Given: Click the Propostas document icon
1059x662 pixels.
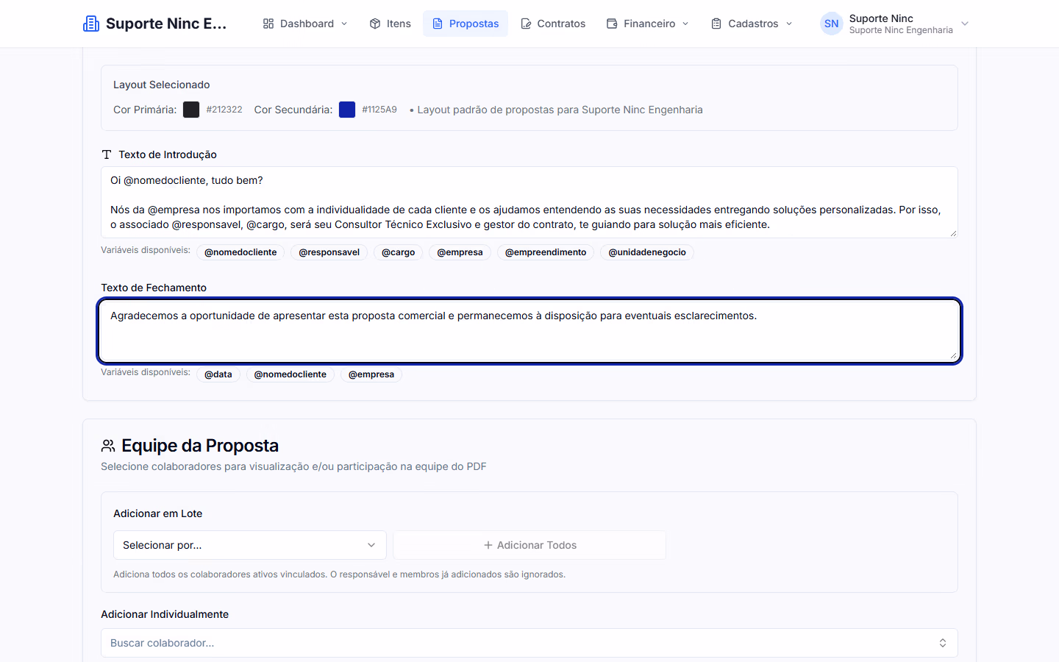Looking at the screenshot, I should (x=438, y=24).
